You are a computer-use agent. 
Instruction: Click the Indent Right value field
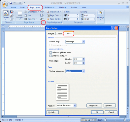(x=72, y=19)
